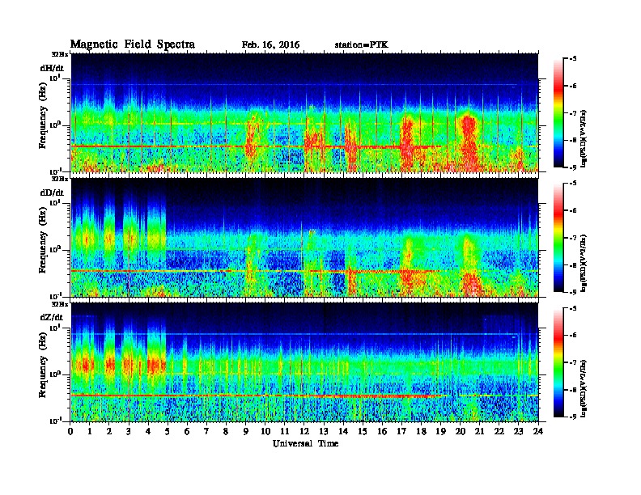The width and height of the screenshot is (641, 495).
Task: Select the 'dZ/dt' panel label
Action: point(52,317)
